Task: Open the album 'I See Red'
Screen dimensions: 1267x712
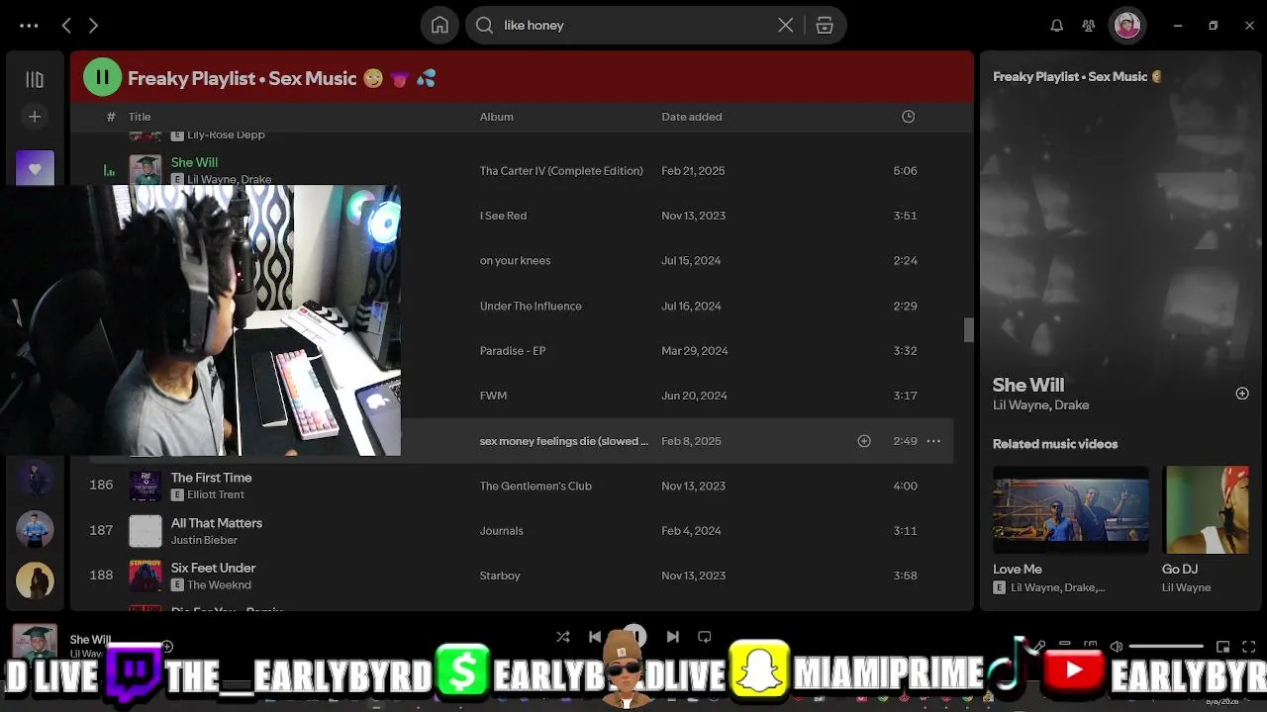Action: coord(503,216)
